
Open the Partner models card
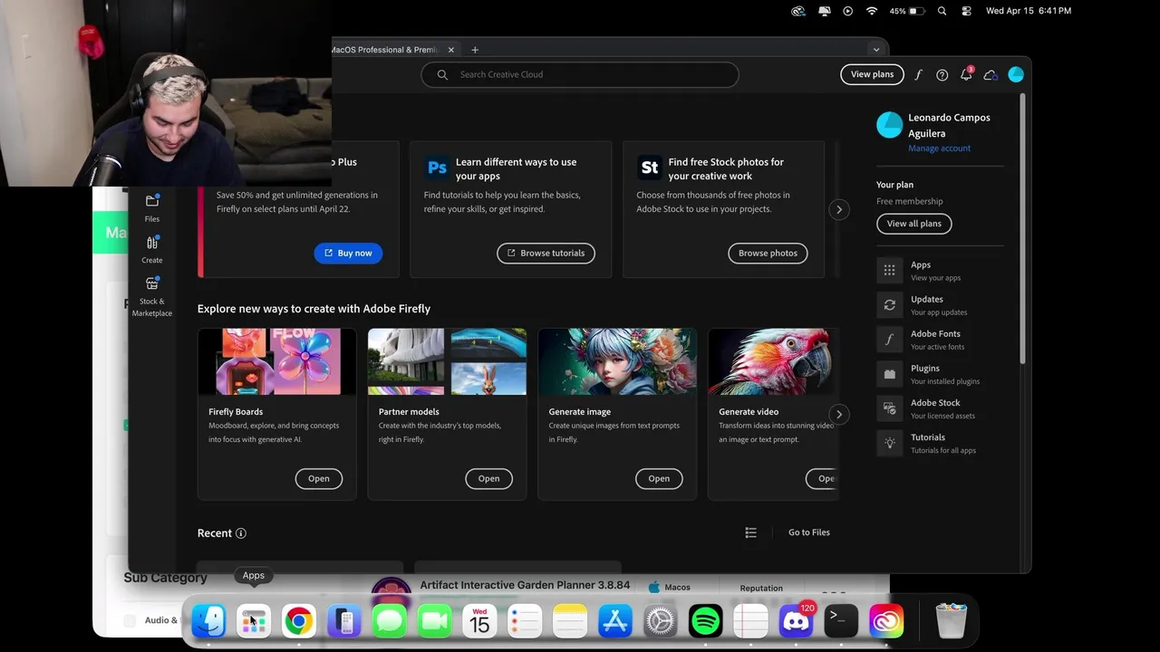pos(488,479)
